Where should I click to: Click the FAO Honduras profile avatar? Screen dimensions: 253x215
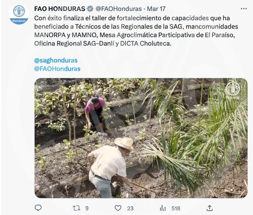[x=19, y=15]
